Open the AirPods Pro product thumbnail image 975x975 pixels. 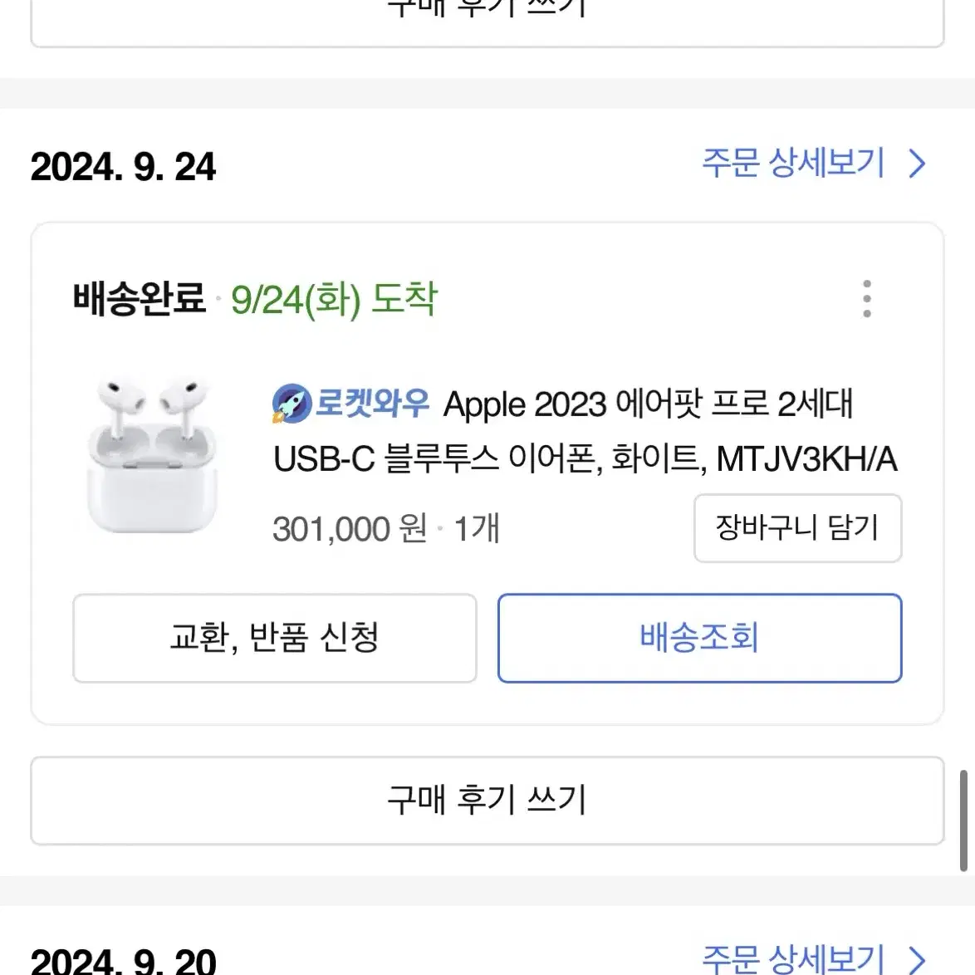[152, 455]
